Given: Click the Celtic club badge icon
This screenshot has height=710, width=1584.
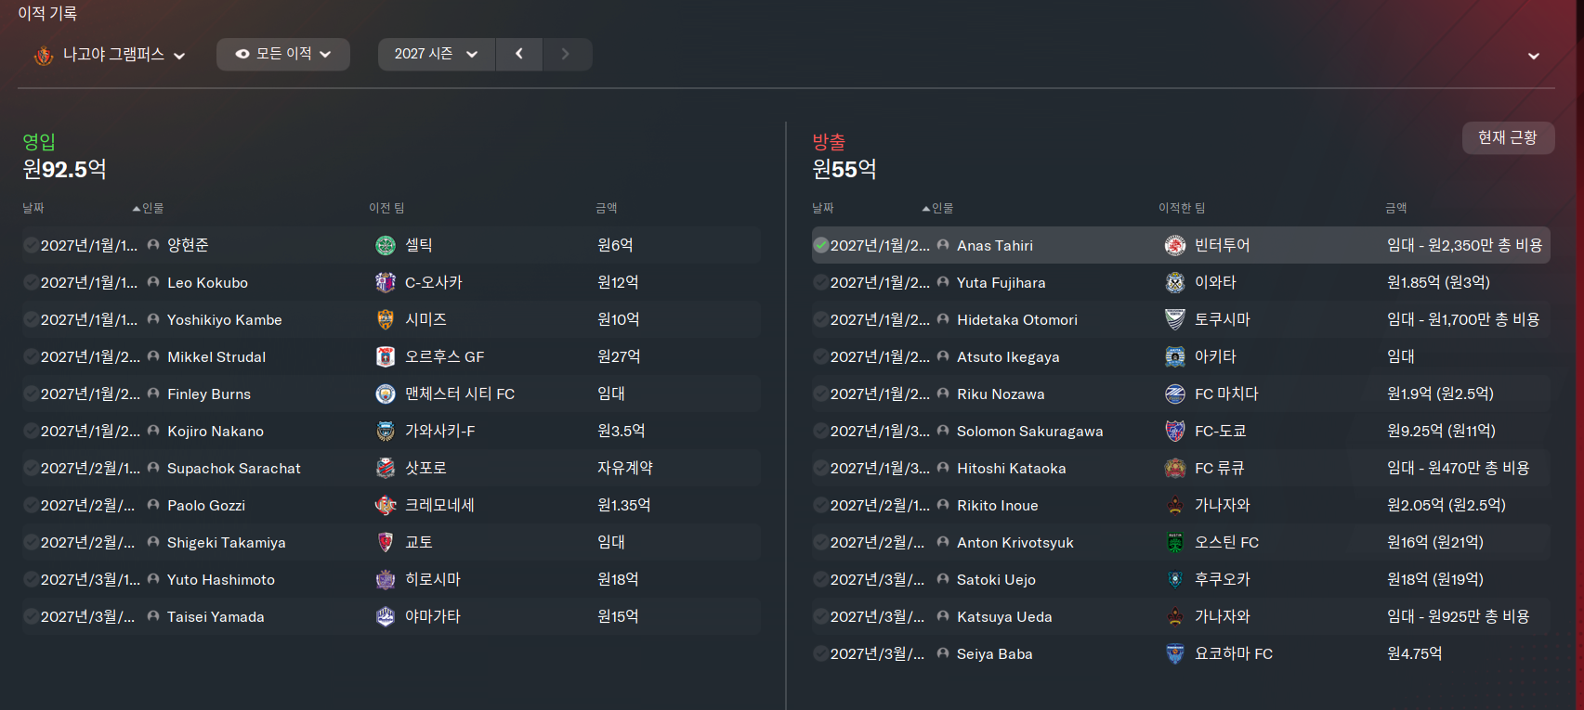Looking at the screenshot, I should click(386, 245).
